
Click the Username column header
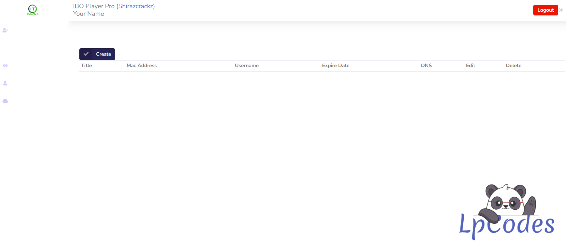pos(247,66)
